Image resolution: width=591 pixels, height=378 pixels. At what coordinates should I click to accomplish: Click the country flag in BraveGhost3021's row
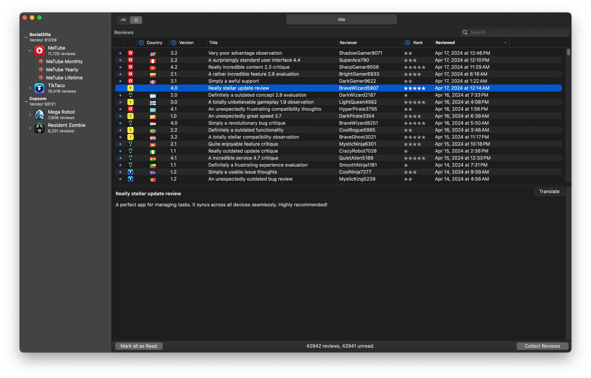(153, 137)
